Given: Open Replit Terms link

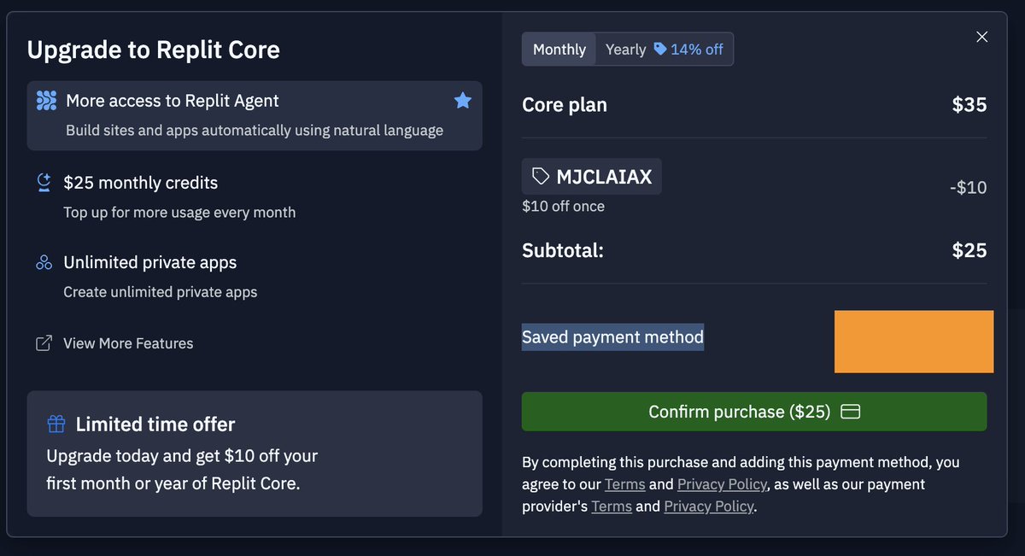Looking at the screenshot, I should [x=625, y=484].
